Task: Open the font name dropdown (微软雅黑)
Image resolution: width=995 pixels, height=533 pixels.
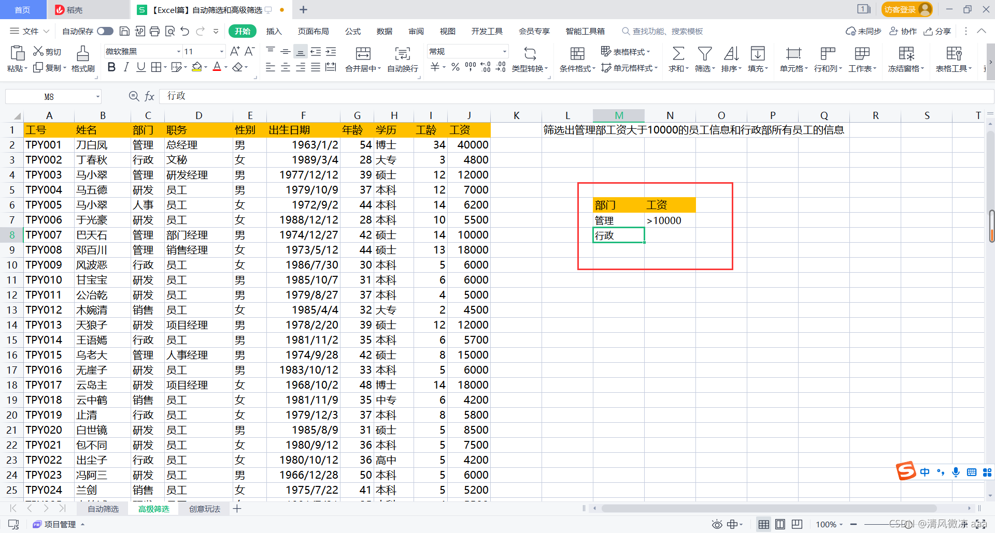Action: click(179, 51)
